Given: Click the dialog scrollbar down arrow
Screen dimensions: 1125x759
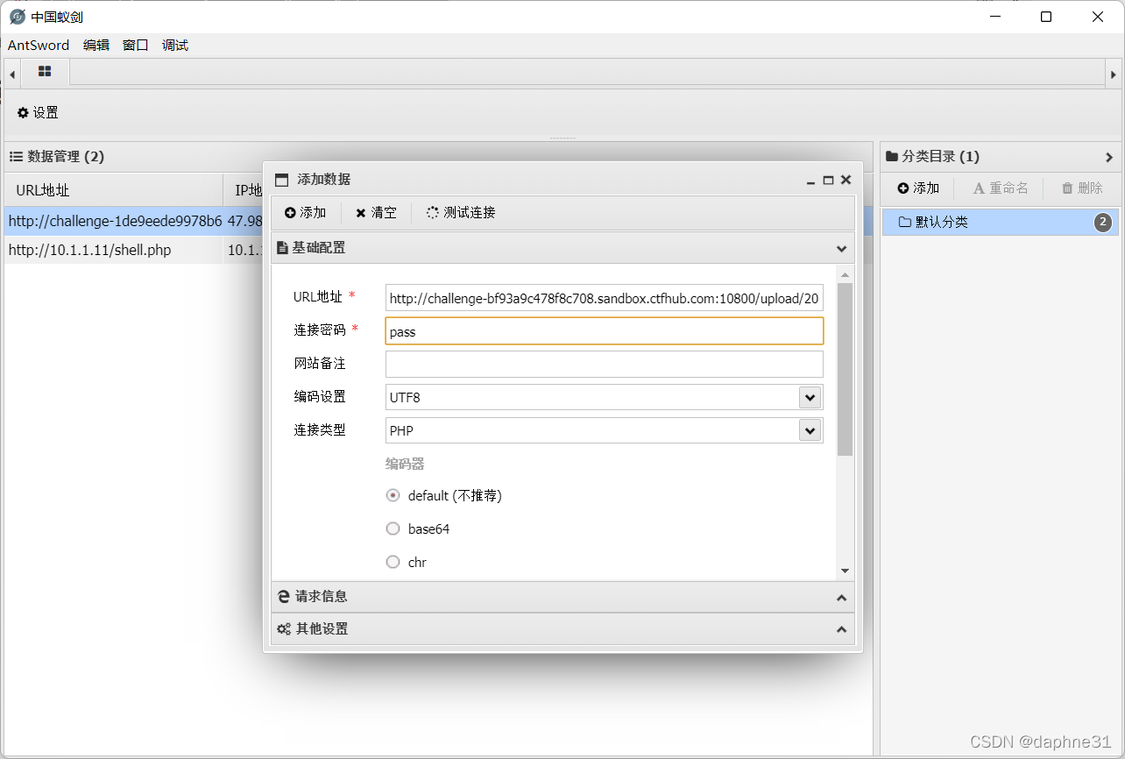Looking at the screenshot, I should (845, 571).
